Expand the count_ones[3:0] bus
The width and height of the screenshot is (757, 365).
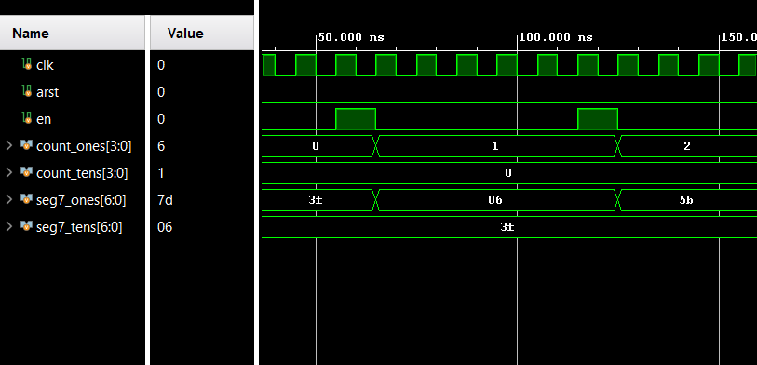tap(8, 145)
